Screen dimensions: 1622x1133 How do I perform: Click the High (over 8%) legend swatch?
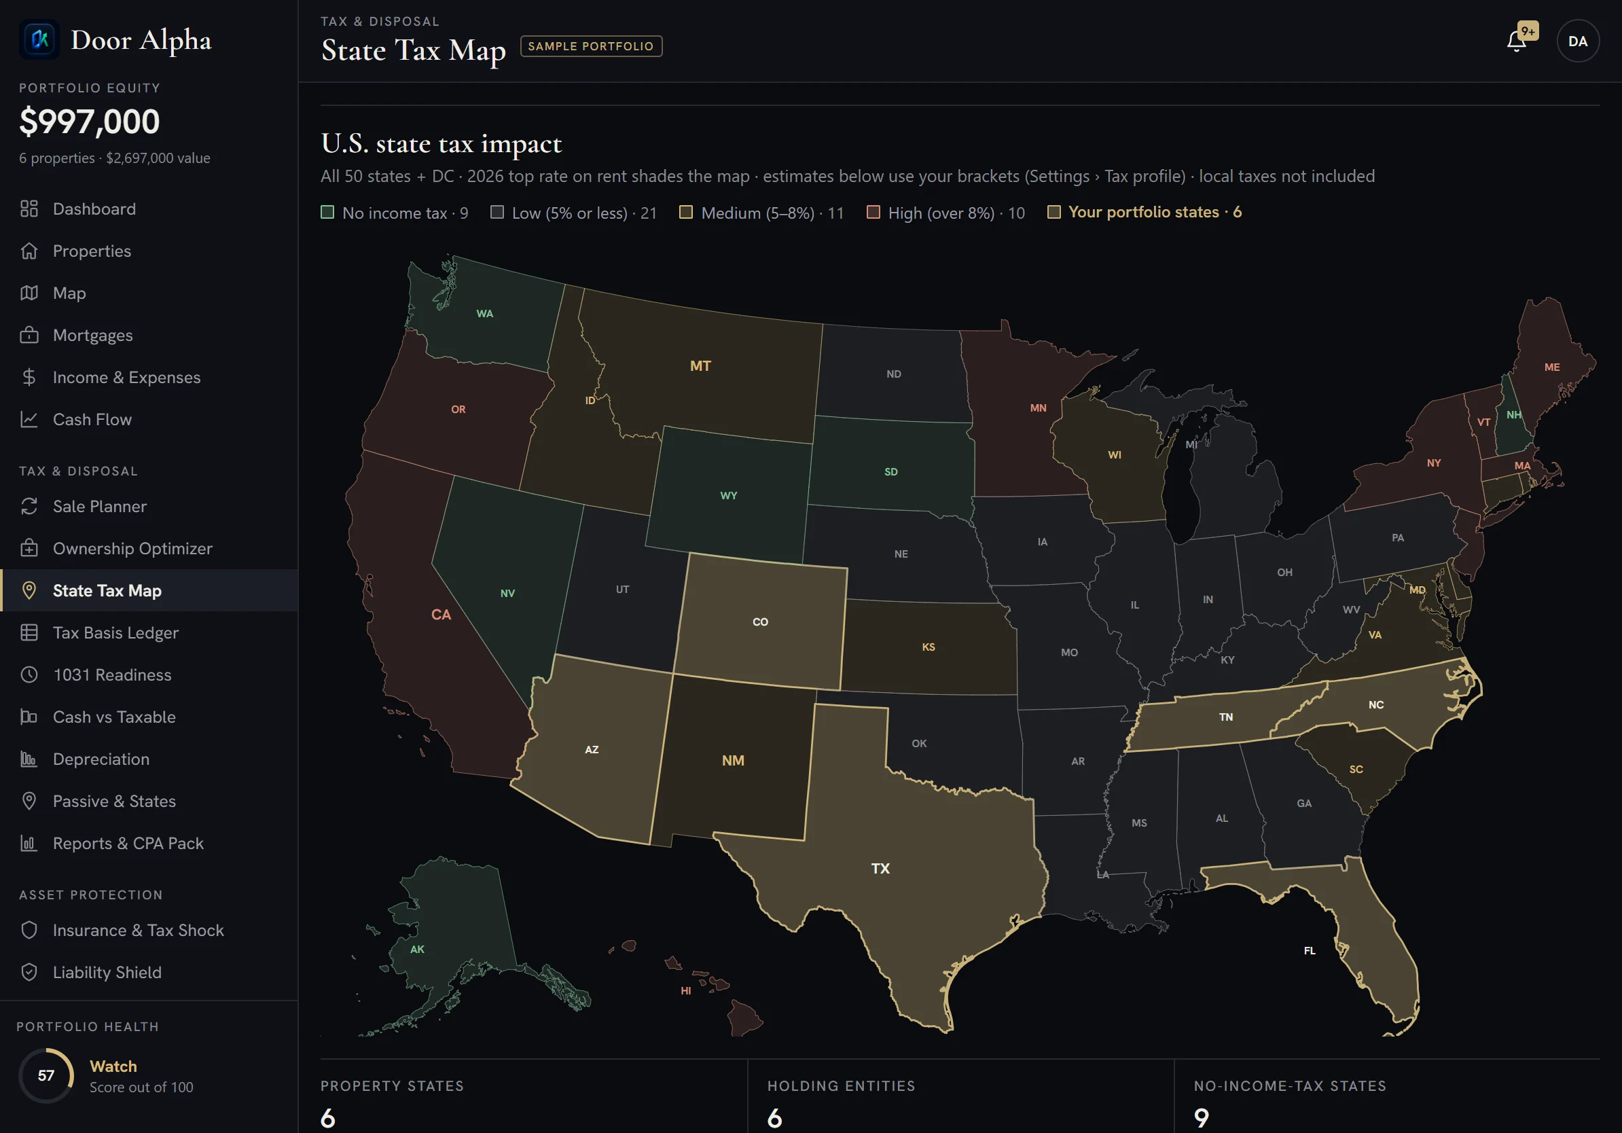(873, 213)
